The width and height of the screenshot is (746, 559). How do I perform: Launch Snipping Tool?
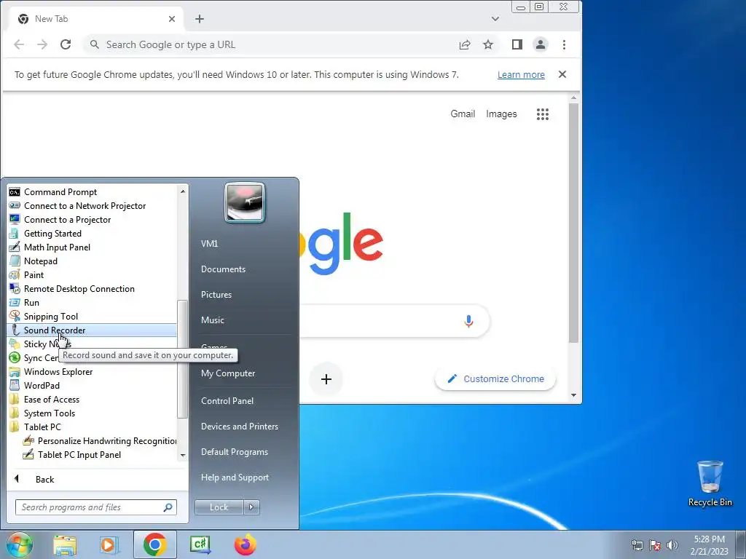51,316
